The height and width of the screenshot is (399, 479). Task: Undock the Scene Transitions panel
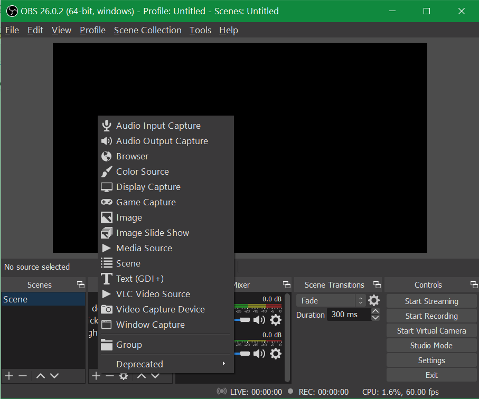(377, 284)
